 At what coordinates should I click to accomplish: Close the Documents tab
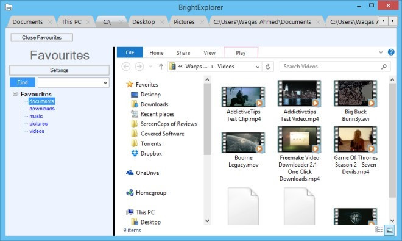tap(50, 22)
